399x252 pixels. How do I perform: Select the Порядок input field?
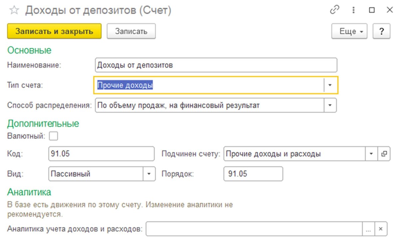[x=253, y=174]
